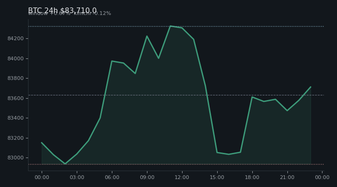Click the lowest price point near 02:00
The image size is (337, 187).
(65, 164)
